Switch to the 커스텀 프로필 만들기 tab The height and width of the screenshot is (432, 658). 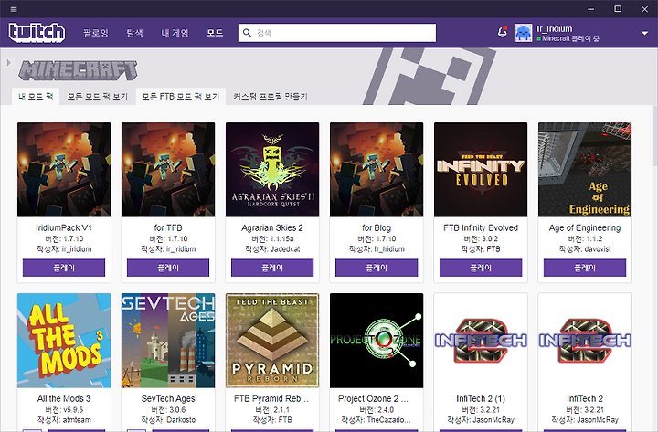coord(271,97)
